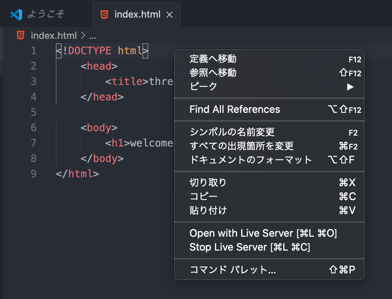Click 貼り付け menu item
Screen dimensions: 392x299
pos(208,210)
